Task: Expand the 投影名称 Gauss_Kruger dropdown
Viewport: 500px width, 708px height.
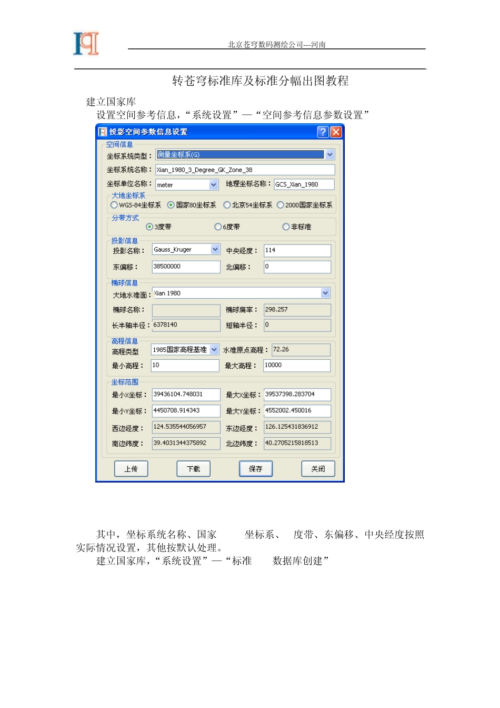Action: tap(215, 249)
